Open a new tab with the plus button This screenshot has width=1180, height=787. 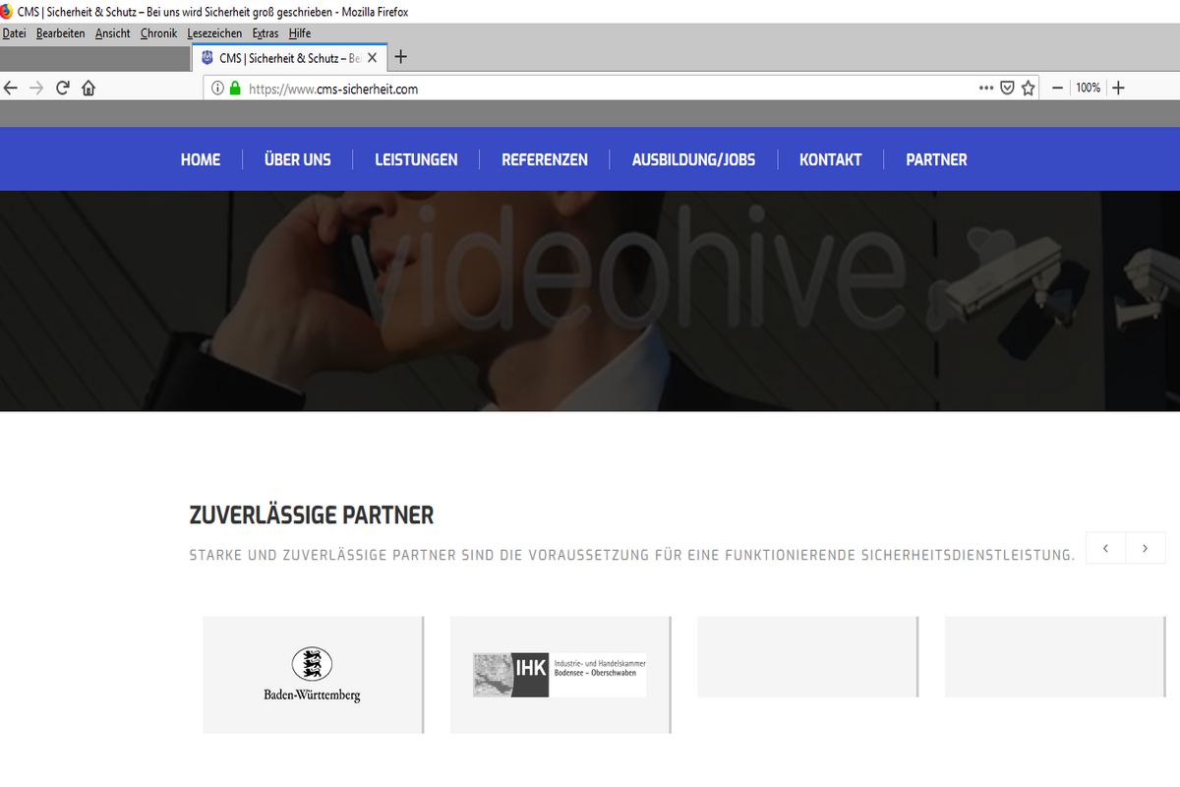(400, 57)
